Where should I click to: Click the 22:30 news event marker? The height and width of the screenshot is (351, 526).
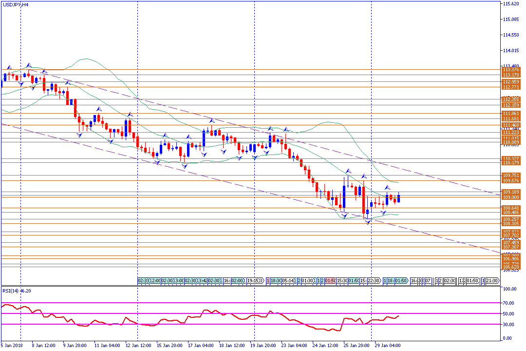(374, 280)
